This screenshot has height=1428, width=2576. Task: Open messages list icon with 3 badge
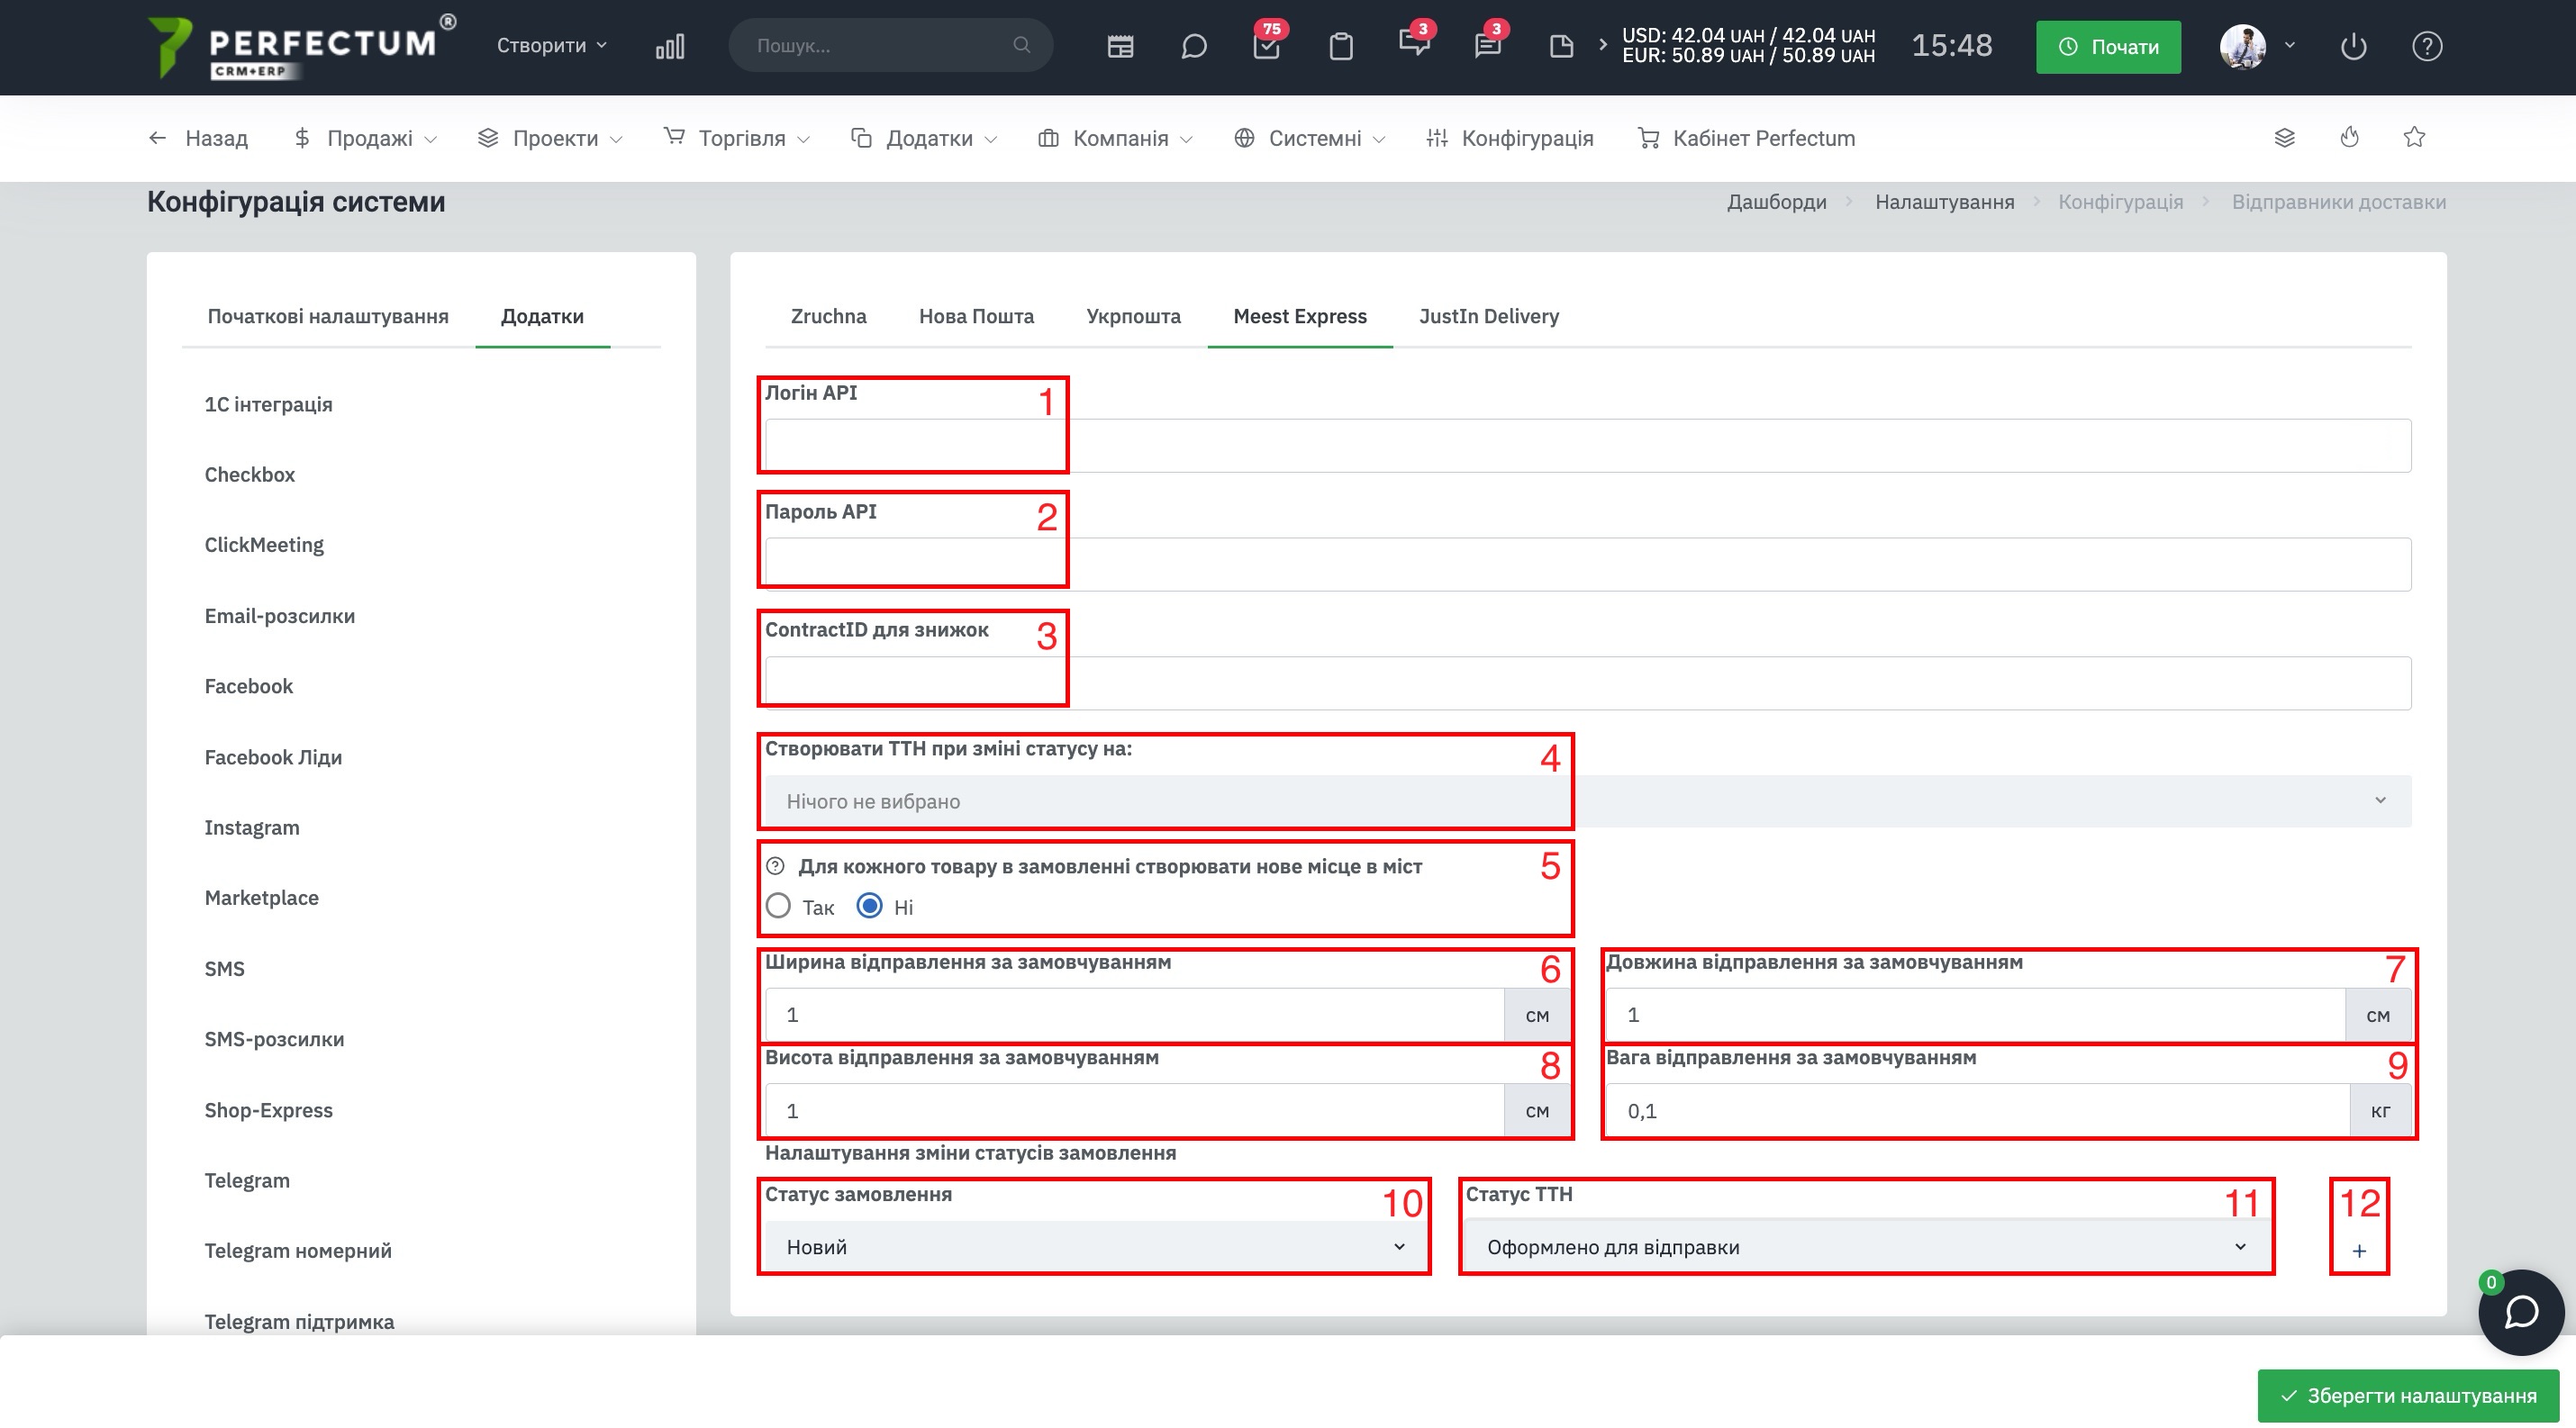click(x=1487, y=44)
